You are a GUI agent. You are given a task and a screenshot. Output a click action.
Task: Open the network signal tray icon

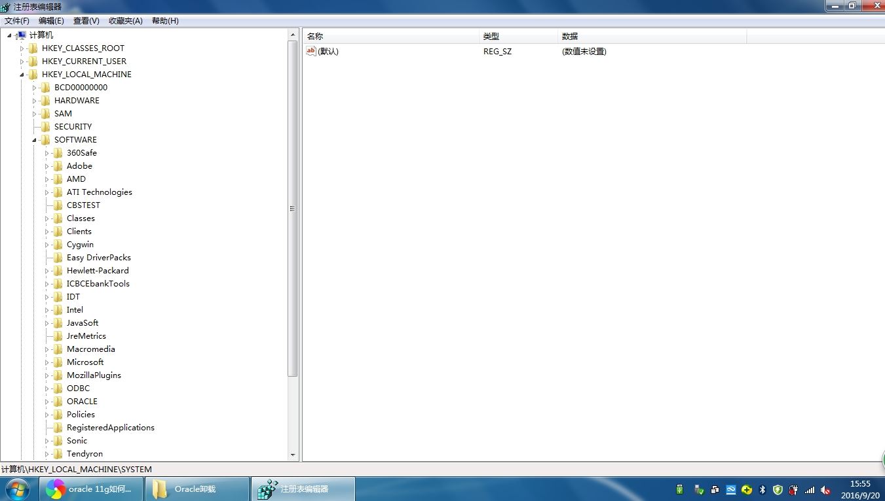(810, 489)
